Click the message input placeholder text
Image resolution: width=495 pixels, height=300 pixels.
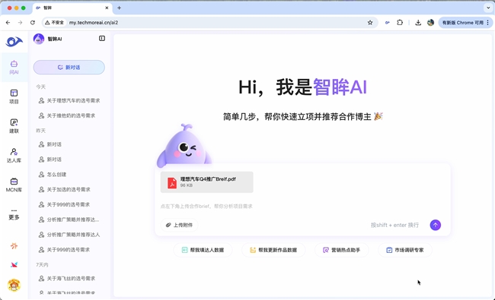click(x=206, y=207)
